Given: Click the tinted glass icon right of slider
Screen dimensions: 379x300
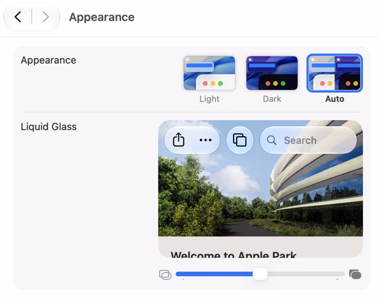Looking at the screenshot, I should (x=355, y=274).
